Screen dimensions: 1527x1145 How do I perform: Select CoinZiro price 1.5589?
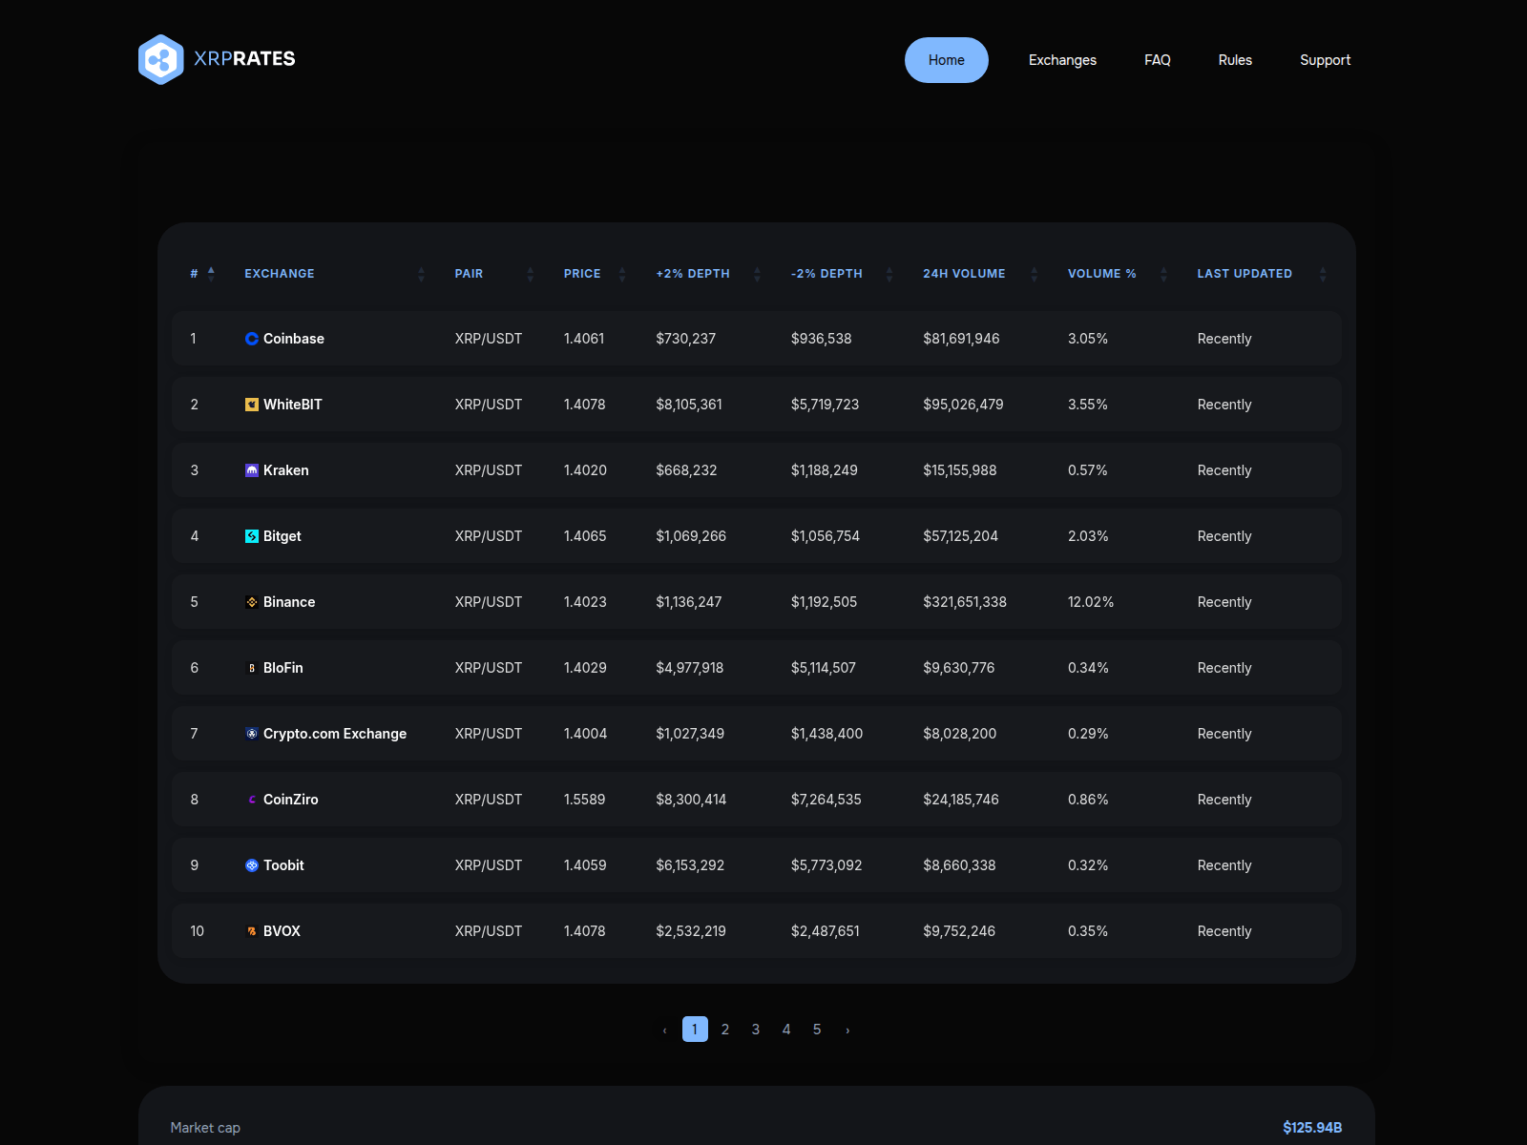coord(584,800)
